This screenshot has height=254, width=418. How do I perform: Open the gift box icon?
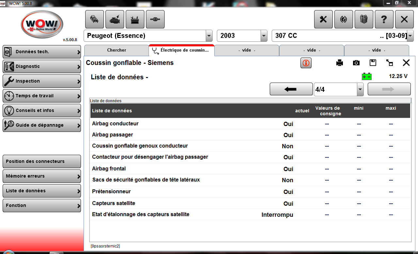click(x=364, y=19)
